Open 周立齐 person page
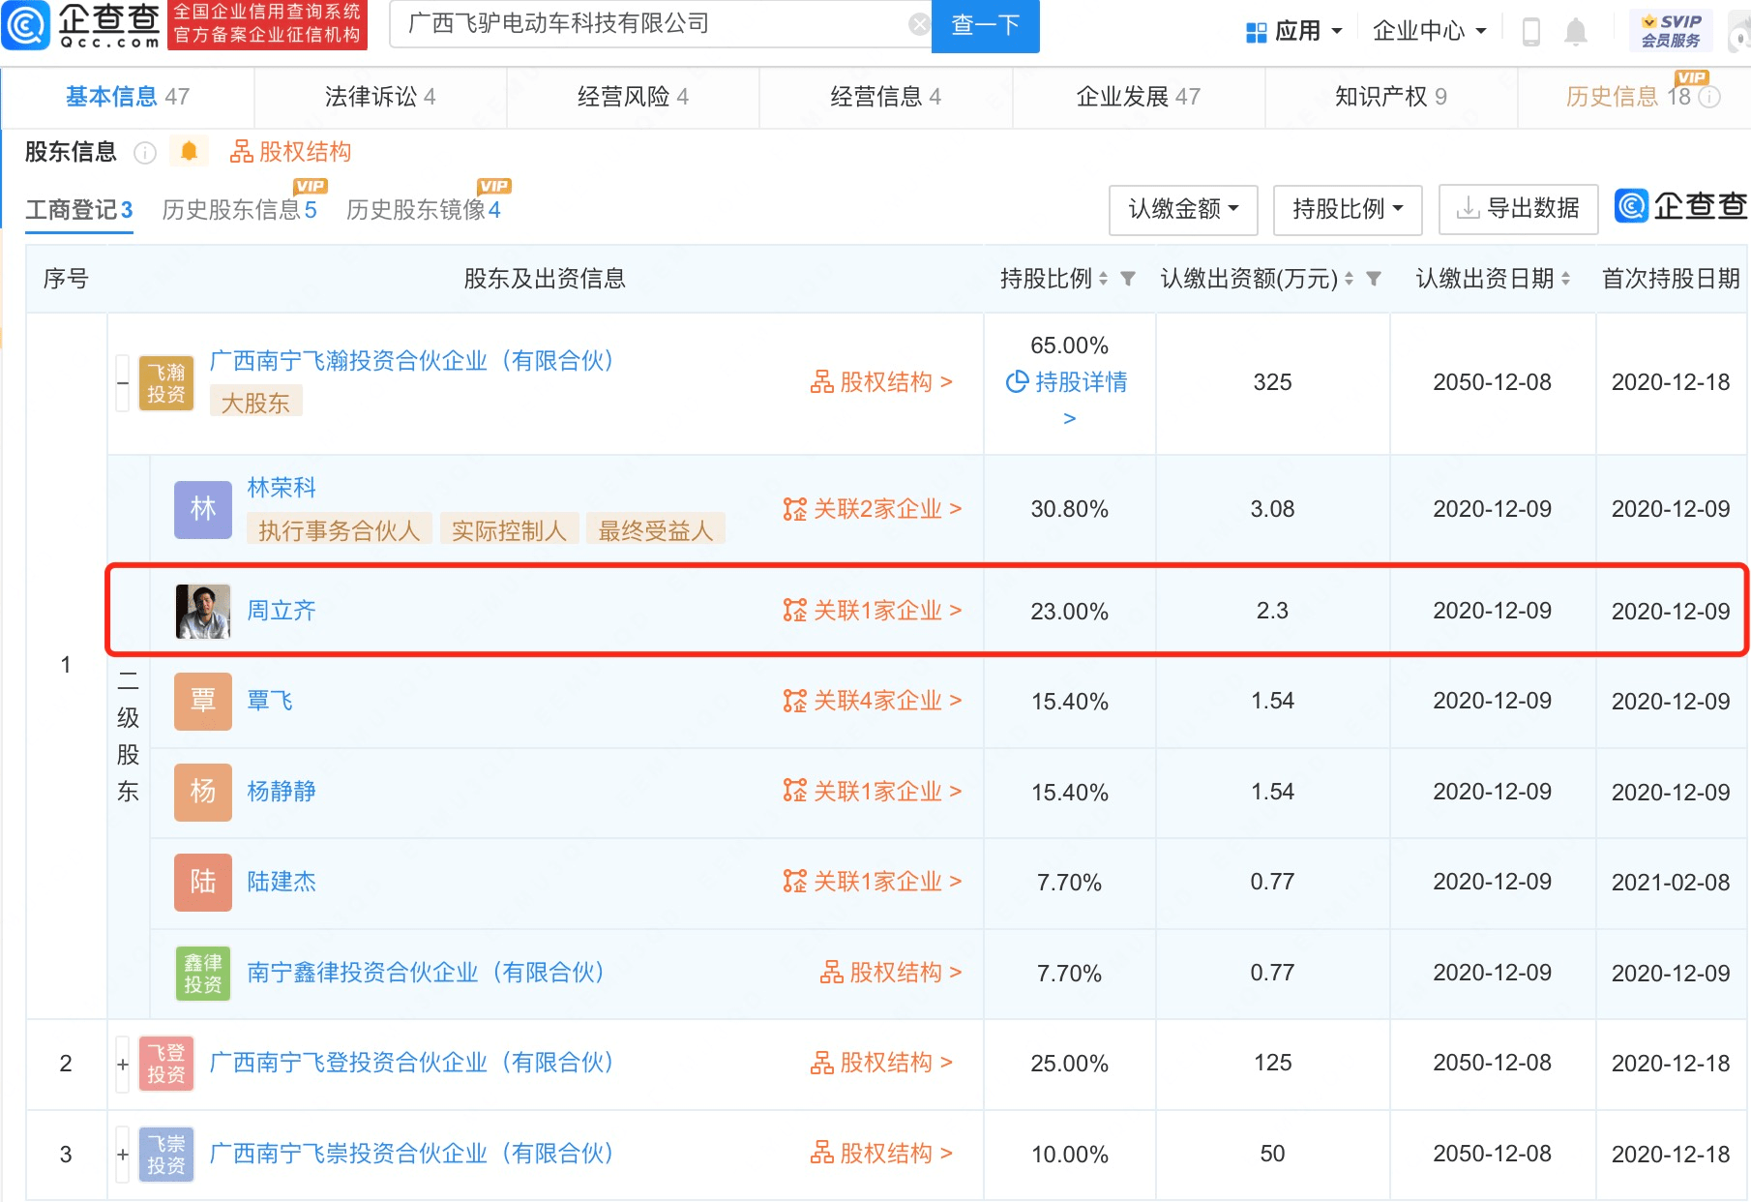 tap(282, 611)
